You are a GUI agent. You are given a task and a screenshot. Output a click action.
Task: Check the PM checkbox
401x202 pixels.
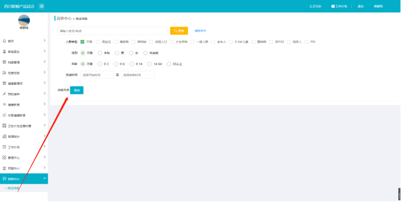coord(307,42)
